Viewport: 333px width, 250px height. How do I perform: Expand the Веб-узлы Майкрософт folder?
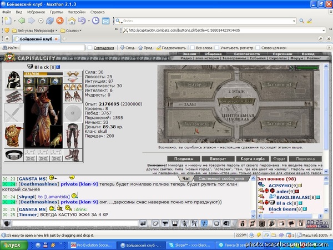[x=34, y=31]
